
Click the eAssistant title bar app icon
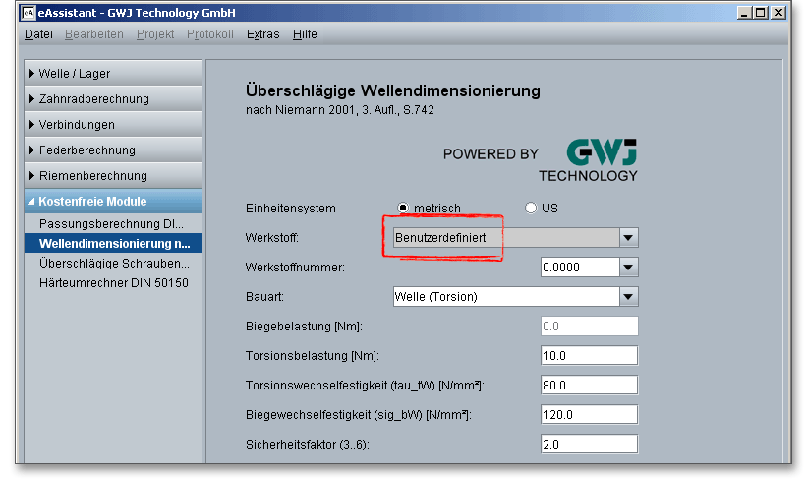(28, 13)
